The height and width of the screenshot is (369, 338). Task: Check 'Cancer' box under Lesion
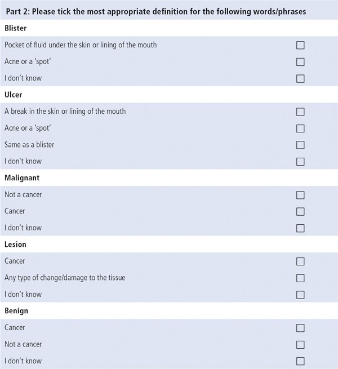point(300,261)
